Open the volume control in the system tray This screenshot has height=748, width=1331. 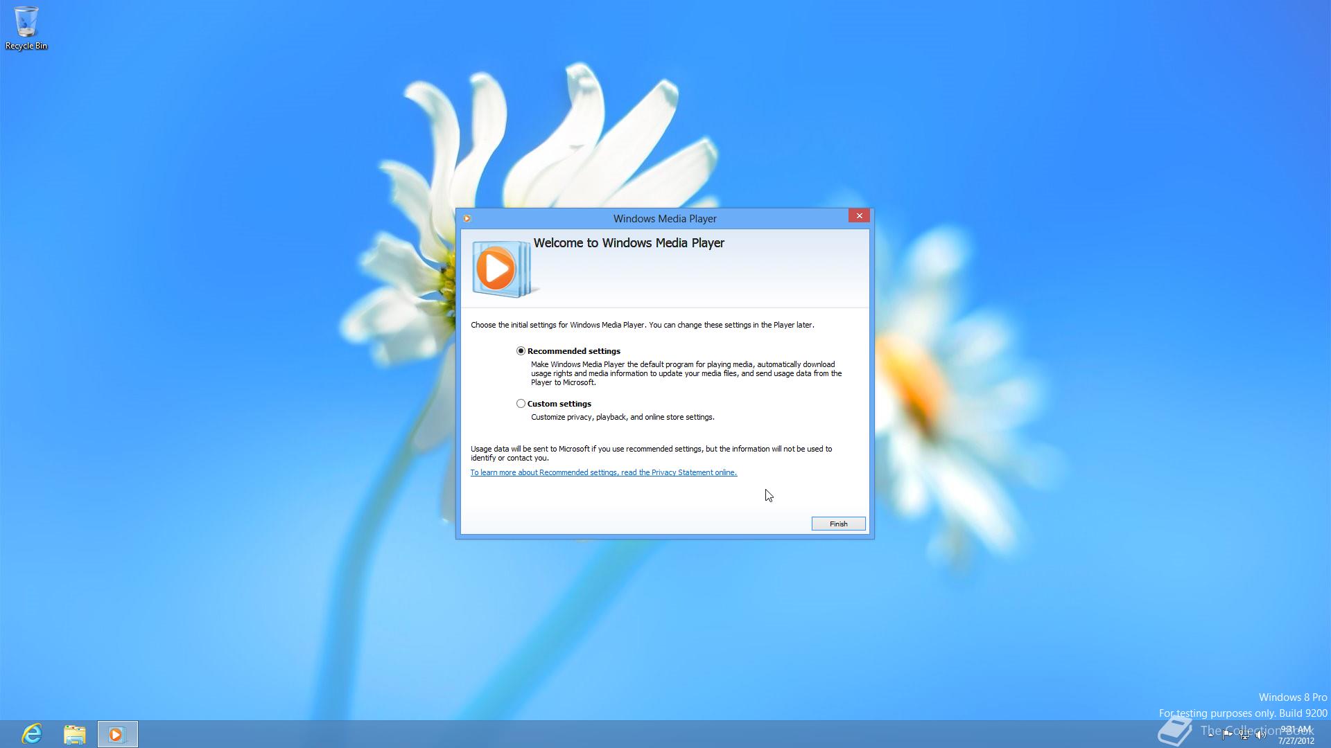[x=1261, y=735]
